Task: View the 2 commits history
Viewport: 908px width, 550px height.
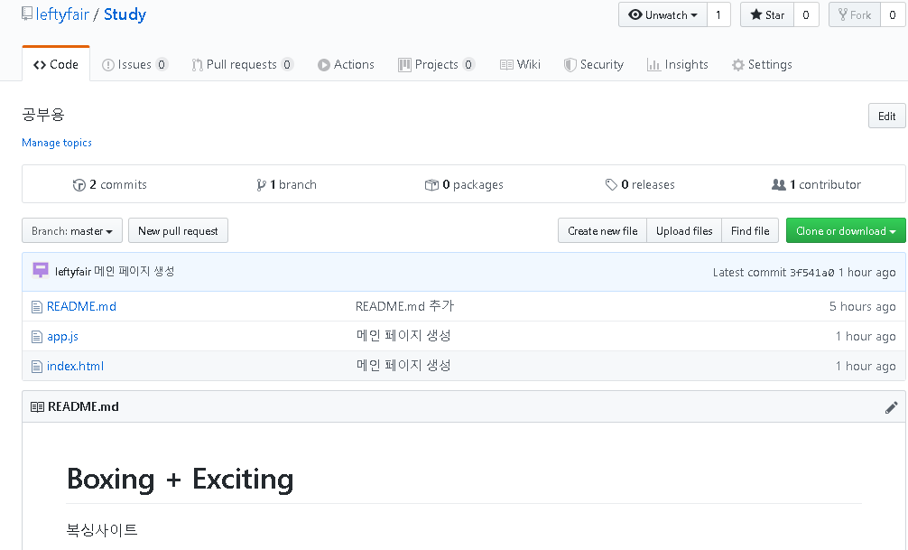Action: tap(110, 184)
